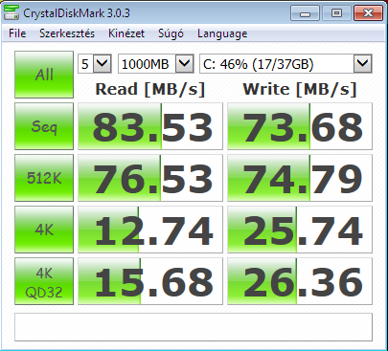Select the 4K QD32 read result 15.68
This screenshot has height=351, width=388.
(150, 281)
